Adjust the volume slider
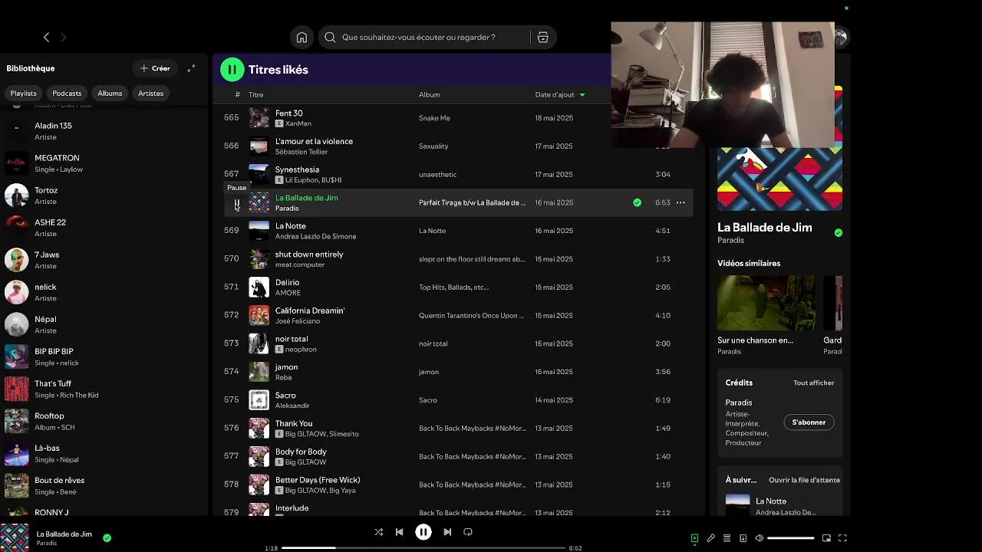This screenshot has width=982, height=552. 790,538
